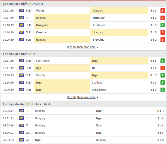Click "Hiển thị thêm trận đấu" under Nga

pos(81,97)
